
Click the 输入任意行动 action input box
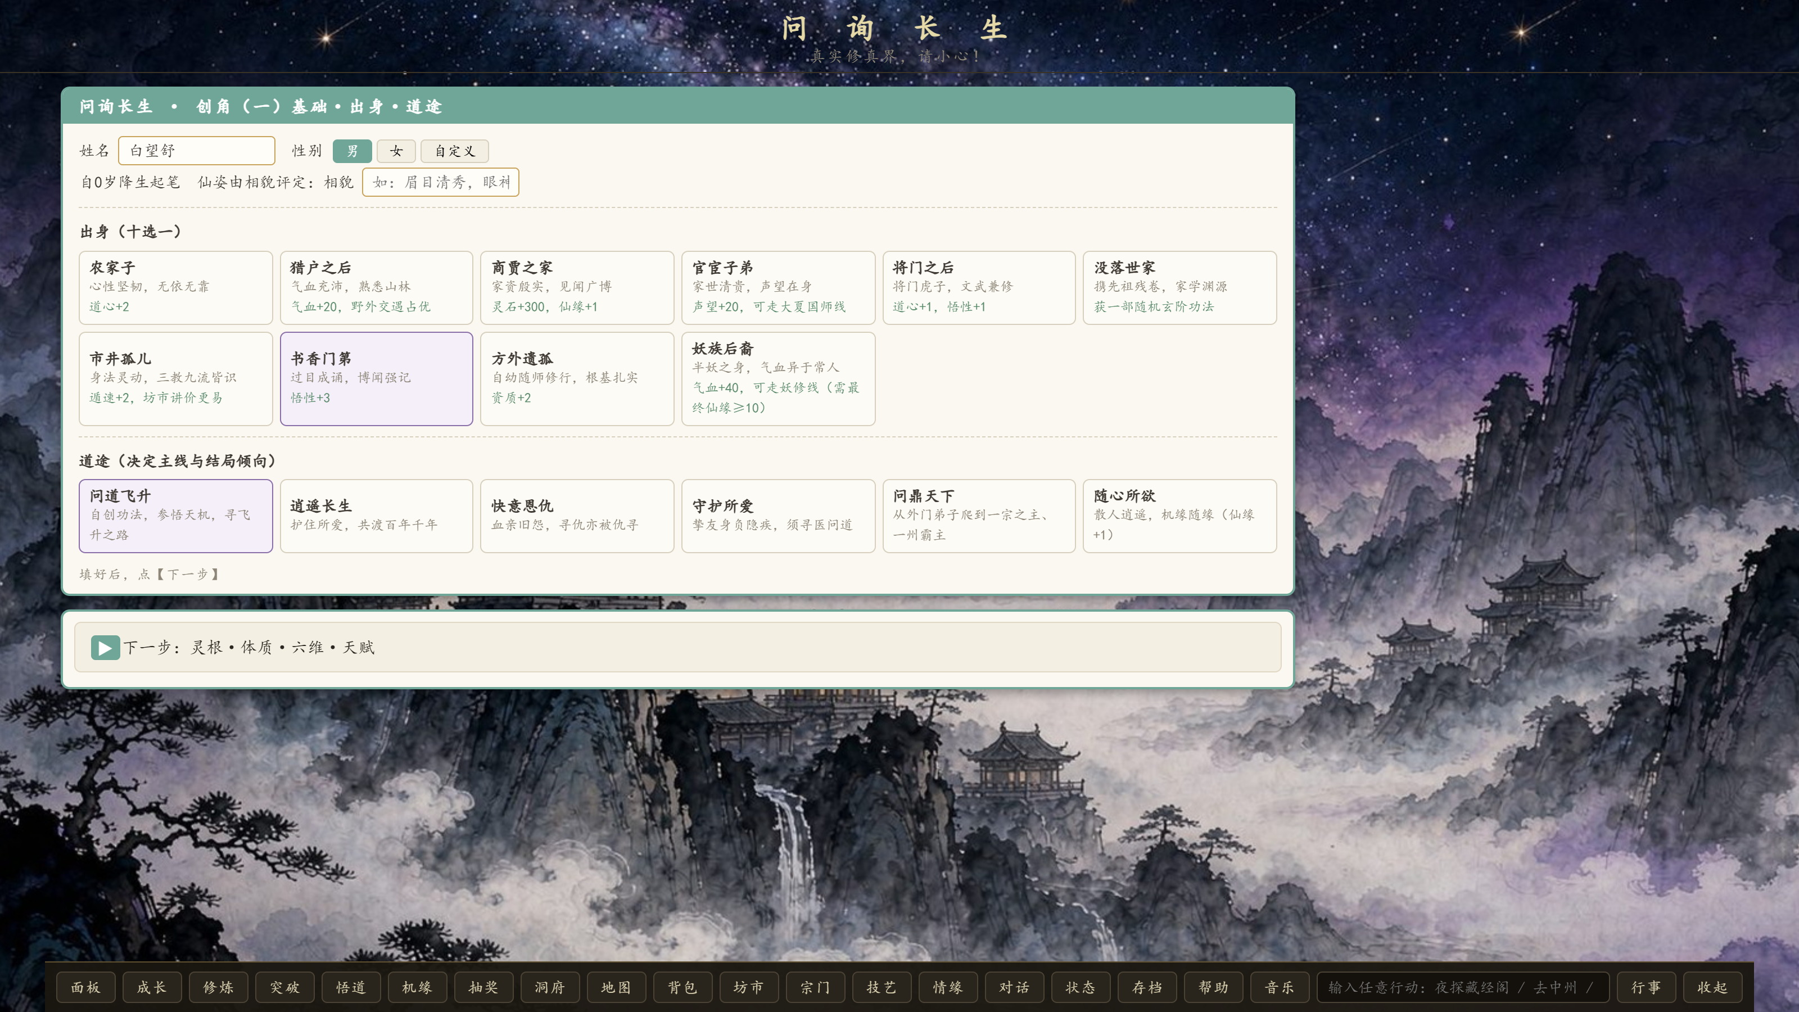click(x=1463, y=987)
